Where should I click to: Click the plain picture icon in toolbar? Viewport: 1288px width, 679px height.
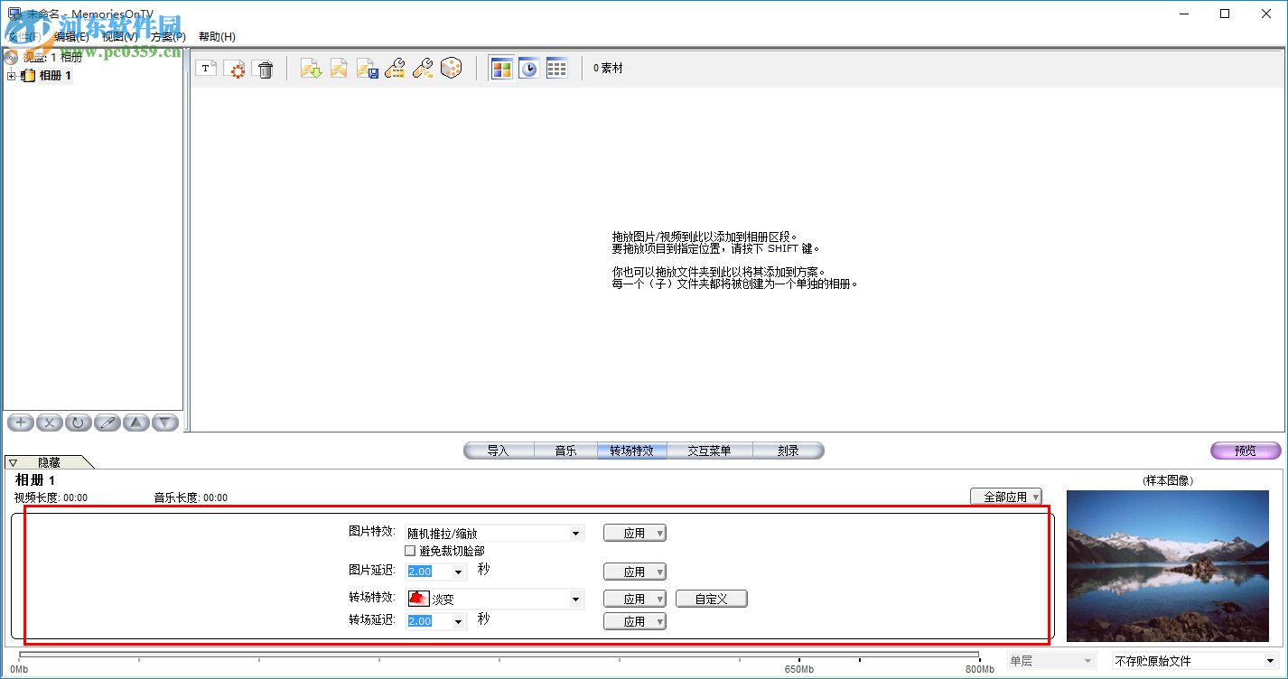(x=339, y=69)
